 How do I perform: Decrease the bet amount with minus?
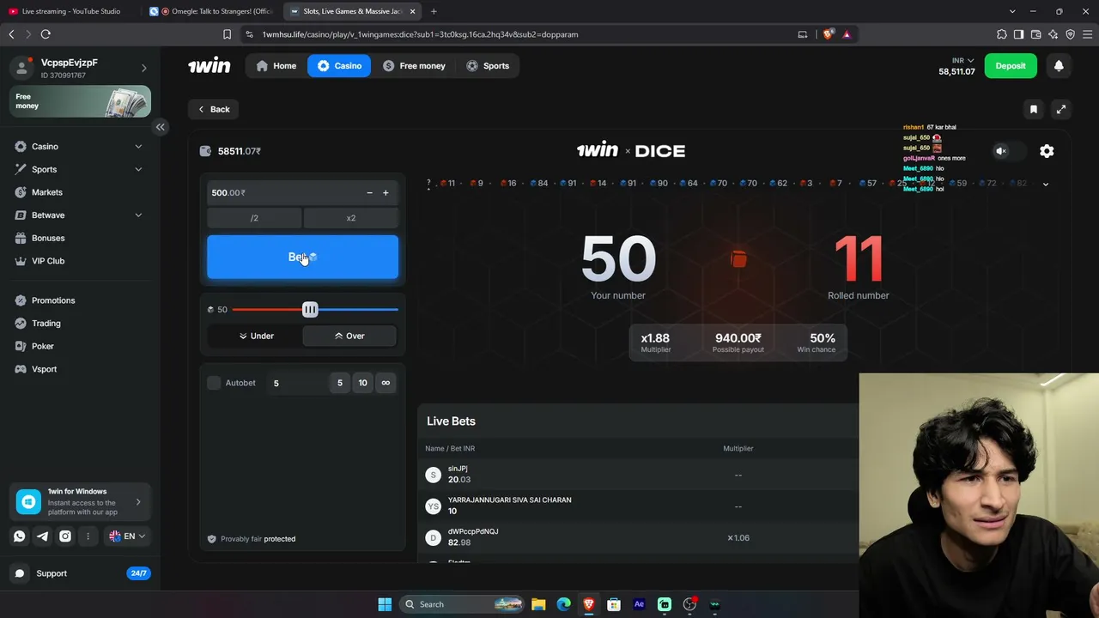point(369,193)
